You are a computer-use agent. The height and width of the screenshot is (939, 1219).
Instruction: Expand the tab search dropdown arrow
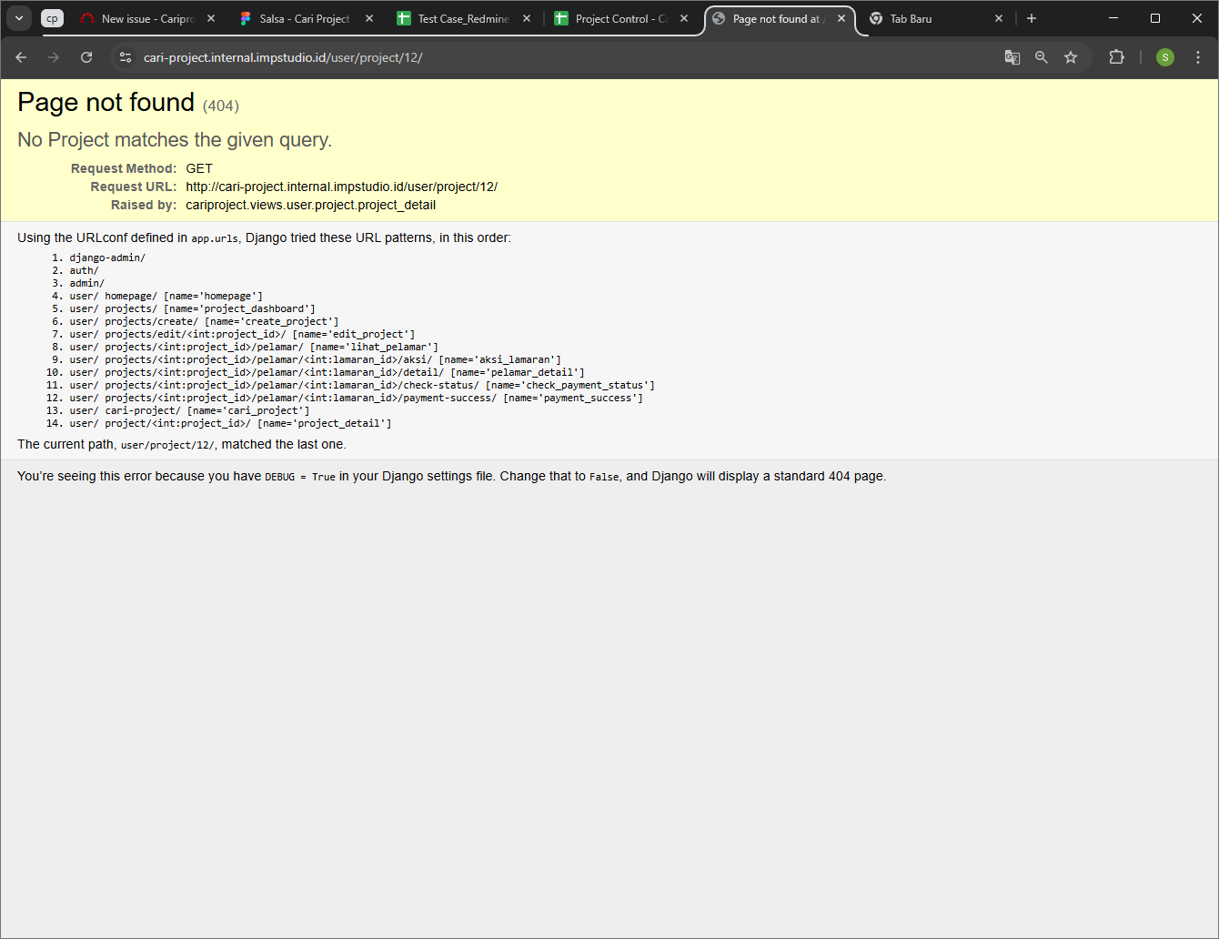[x=19, y=18]
